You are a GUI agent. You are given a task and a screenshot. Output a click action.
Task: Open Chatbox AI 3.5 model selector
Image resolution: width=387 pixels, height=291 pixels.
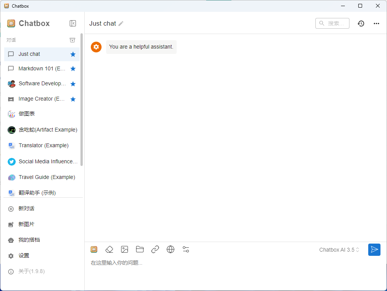coord(339,250)
